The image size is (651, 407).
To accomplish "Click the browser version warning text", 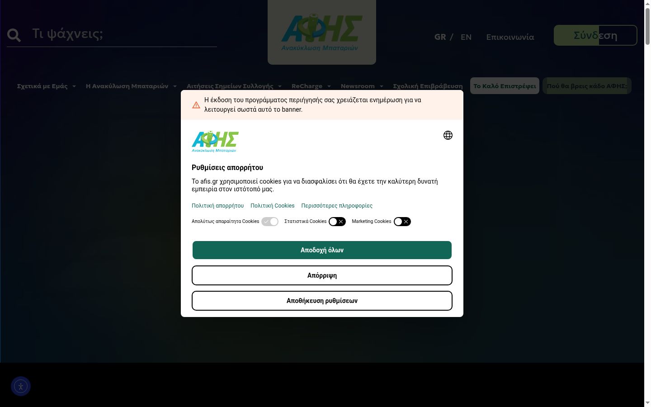I will tap(312, 104).
